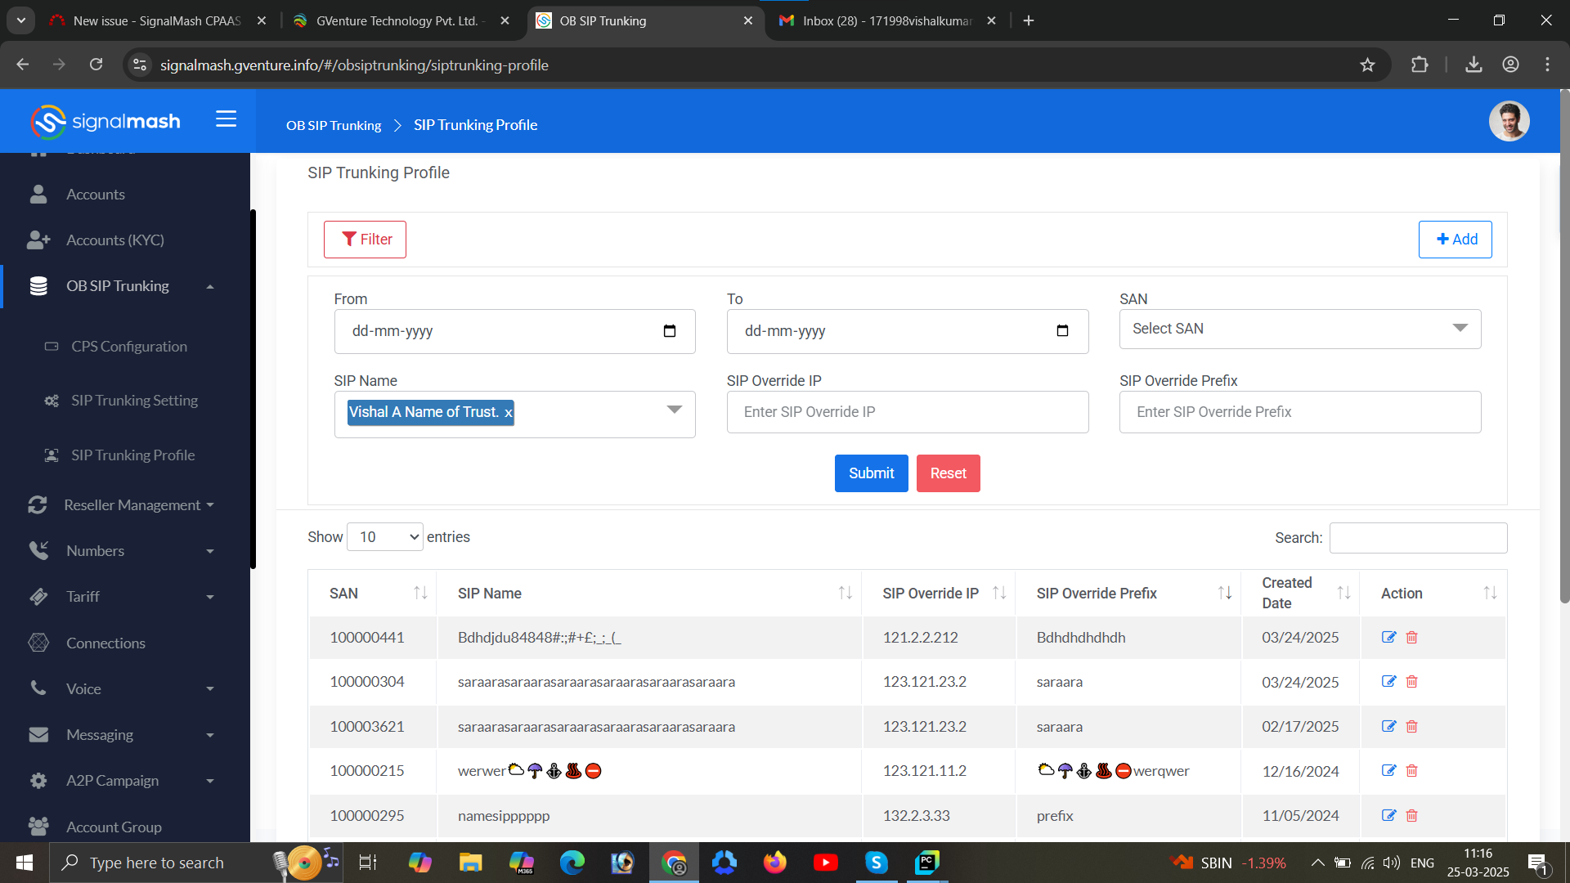1570x883 pixels.
Task: Switch to Inbox Gmail browser tab
Action: click(x=886, y=20)
